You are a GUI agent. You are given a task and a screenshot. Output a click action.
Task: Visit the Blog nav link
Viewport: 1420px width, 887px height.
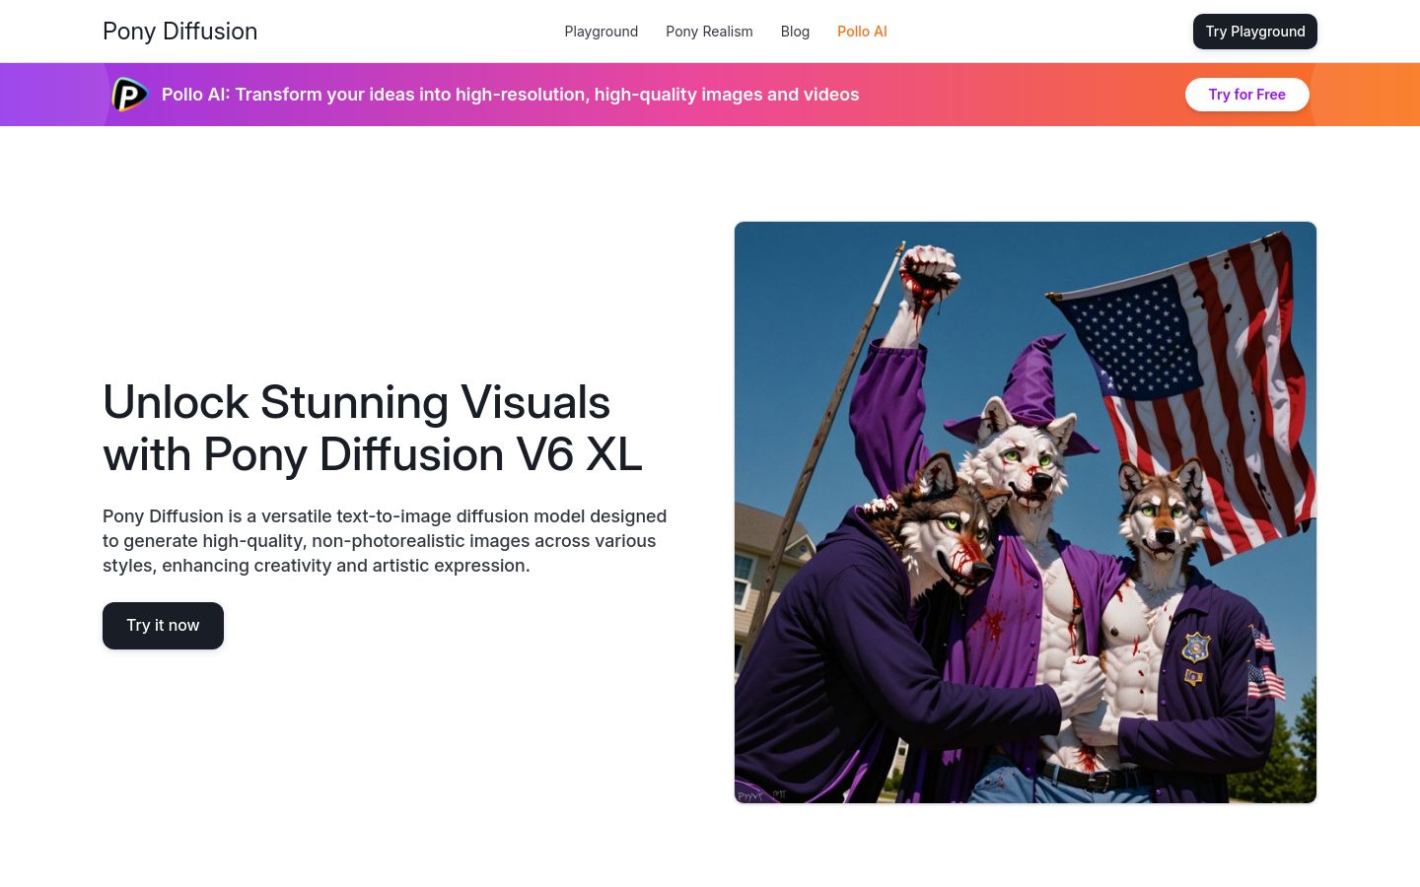pyautogui.click(x=795, y=32)
